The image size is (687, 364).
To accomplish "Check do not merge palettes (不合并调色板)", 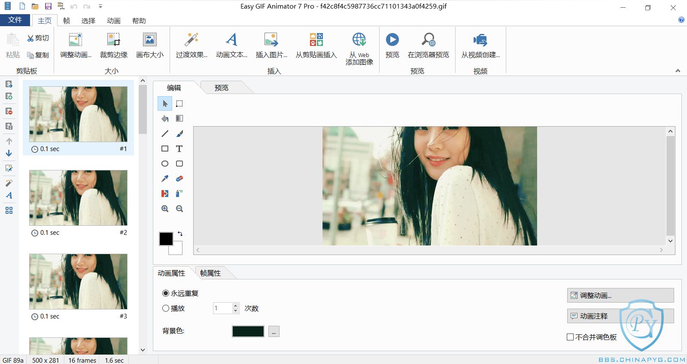I will tap(570, 337).
